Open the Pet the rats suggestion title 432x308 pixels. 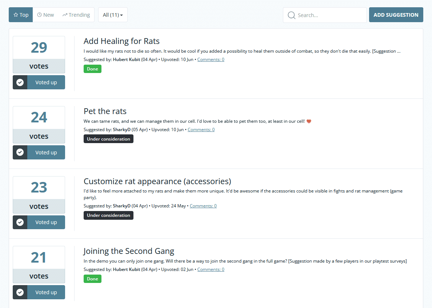105,111
